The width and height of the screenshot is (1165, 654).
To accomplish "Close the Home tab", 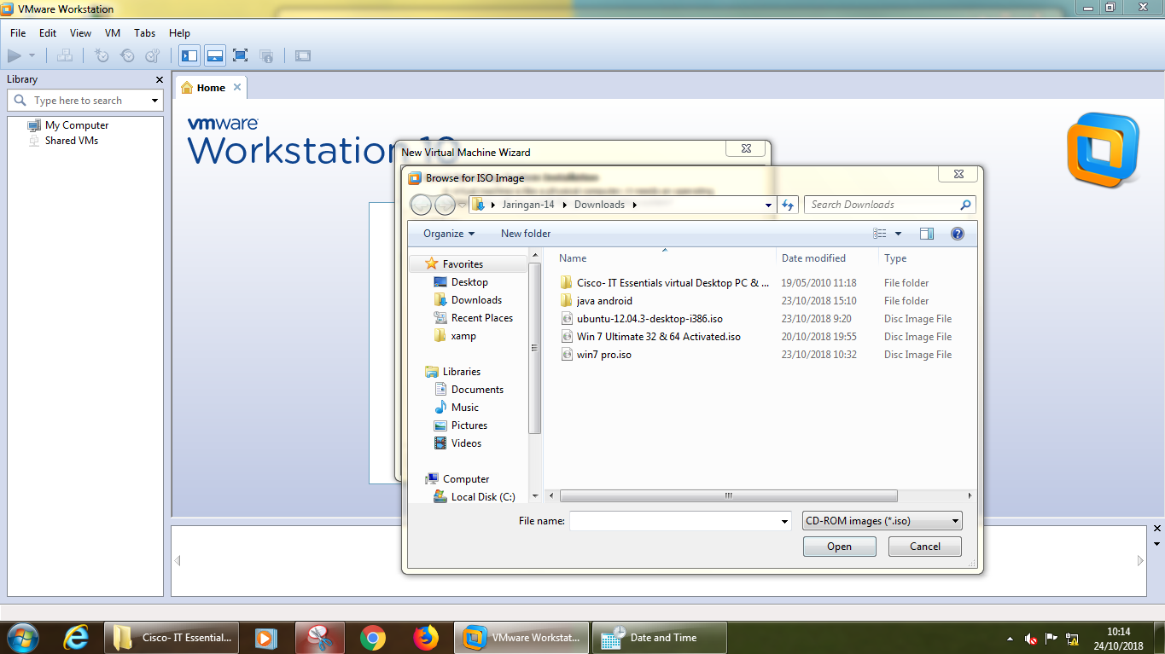I will [x=237, y=87].
